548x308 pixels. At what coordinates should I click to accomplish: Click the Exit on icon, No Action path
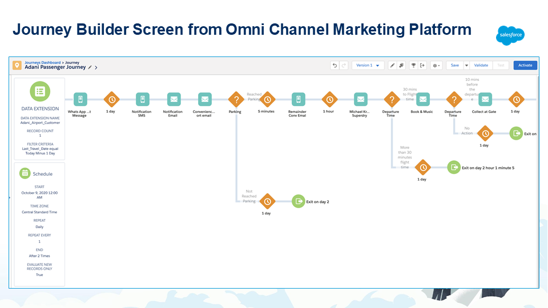click(x=516, y=133)
